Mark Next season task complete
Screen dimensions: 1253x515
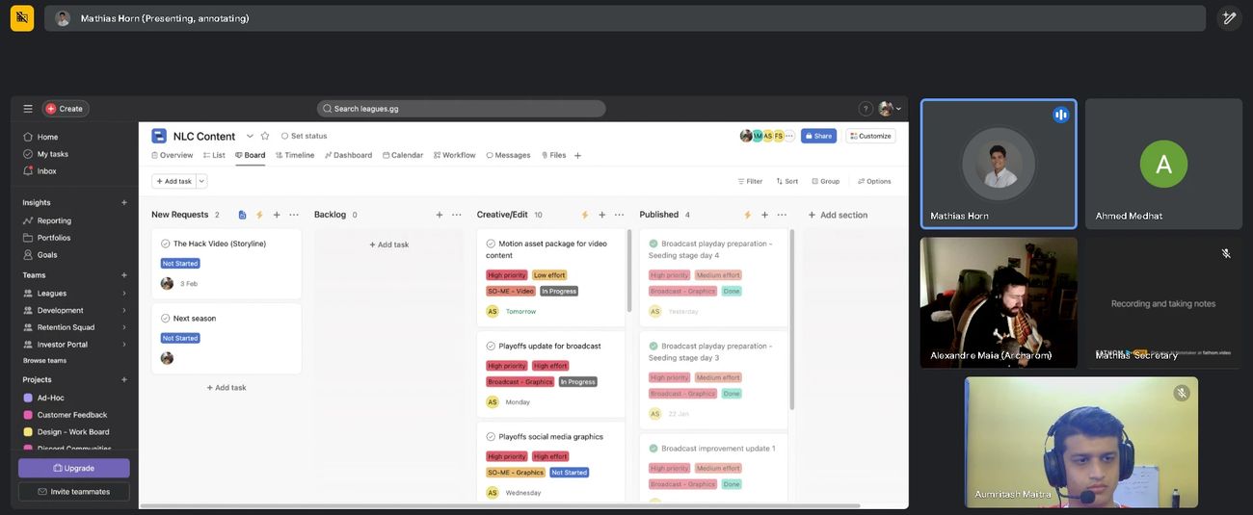tap(166, 319)
